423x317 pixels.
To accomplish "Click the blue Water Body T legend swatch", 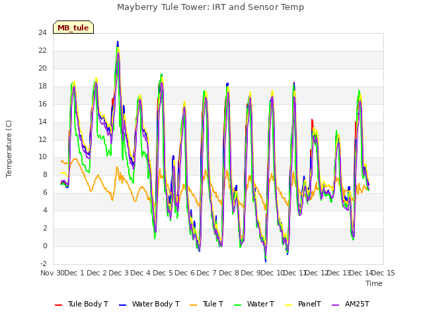I will tap(122, 305).
